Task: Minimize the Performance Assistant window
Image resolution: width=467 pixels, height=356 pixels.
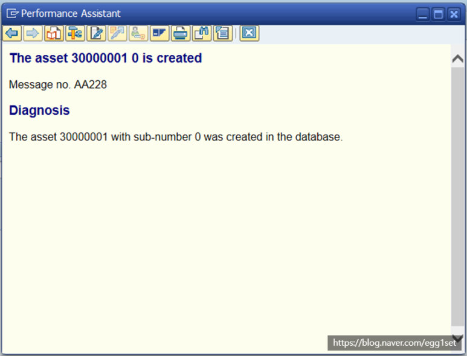Action: point(423,14)
